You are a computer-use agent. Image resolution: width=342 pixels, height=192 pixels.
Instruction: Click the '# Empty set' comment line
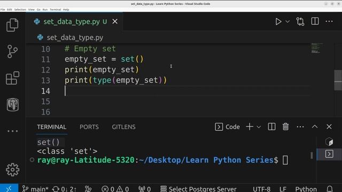coord(90,49)
